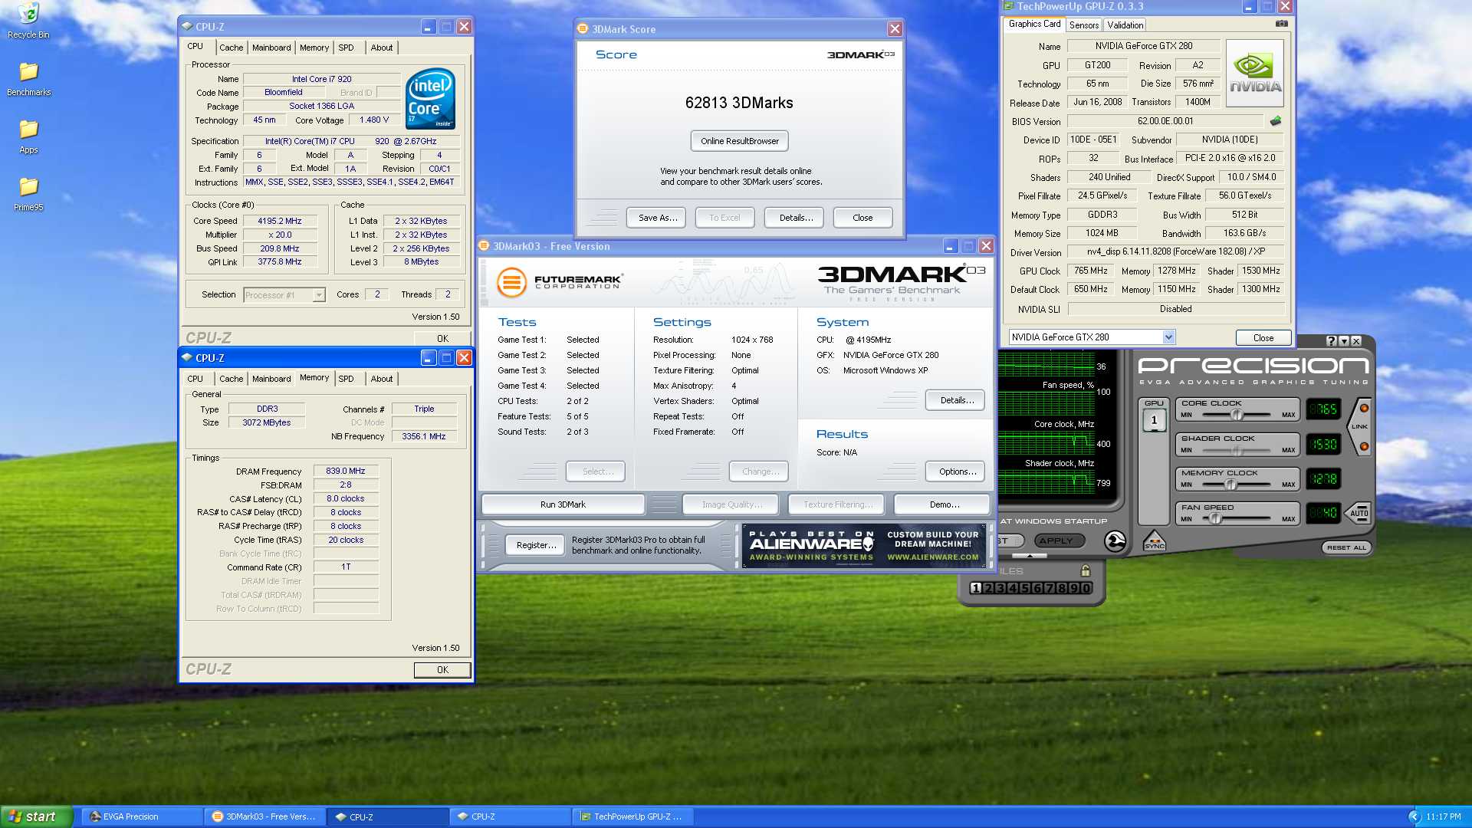This screenshot has width=1472, height=828.
Task: Select Precision profile slot 7
Action: [1050, 588]
